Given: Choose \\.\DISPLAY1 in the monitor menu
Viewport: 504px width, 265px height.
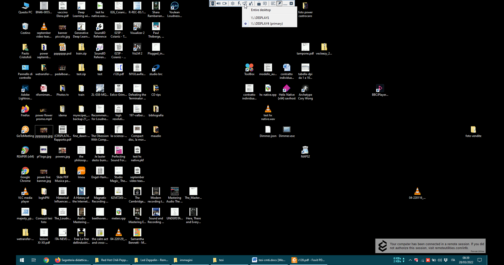Looking at the screenshot, I should click(x=260, y=18).
